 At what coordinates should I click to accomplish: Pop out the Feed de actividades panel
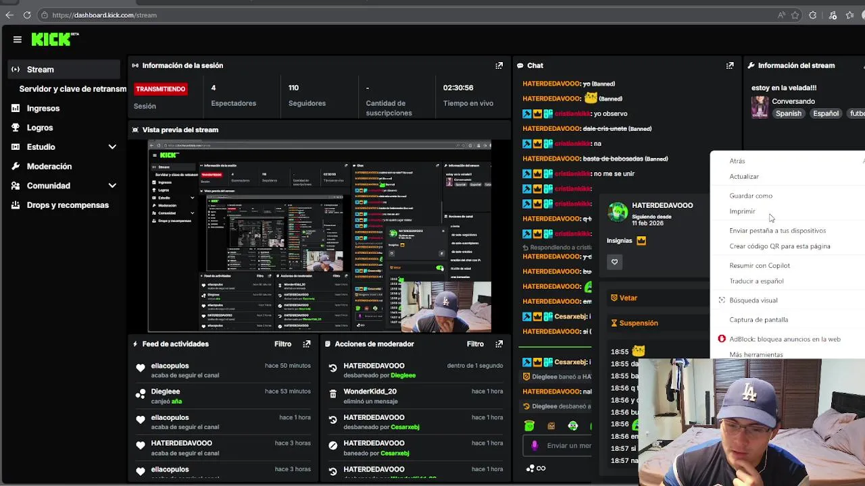coord(306,344)
